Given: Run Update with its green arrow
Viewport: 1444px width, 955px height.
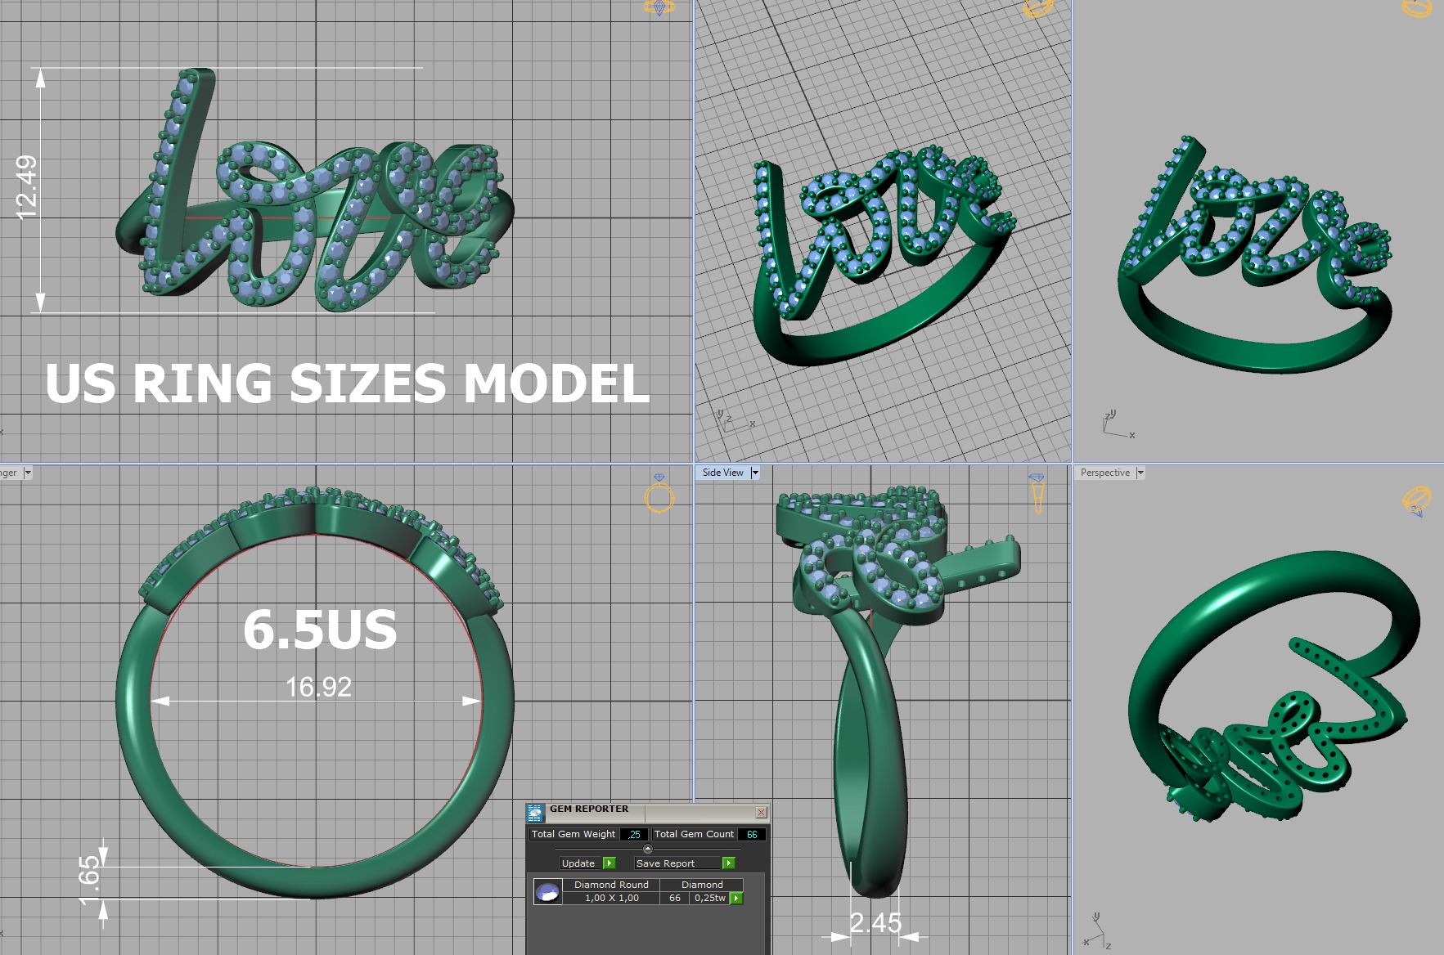Looking at the screenshot, I should coord(609,863).
